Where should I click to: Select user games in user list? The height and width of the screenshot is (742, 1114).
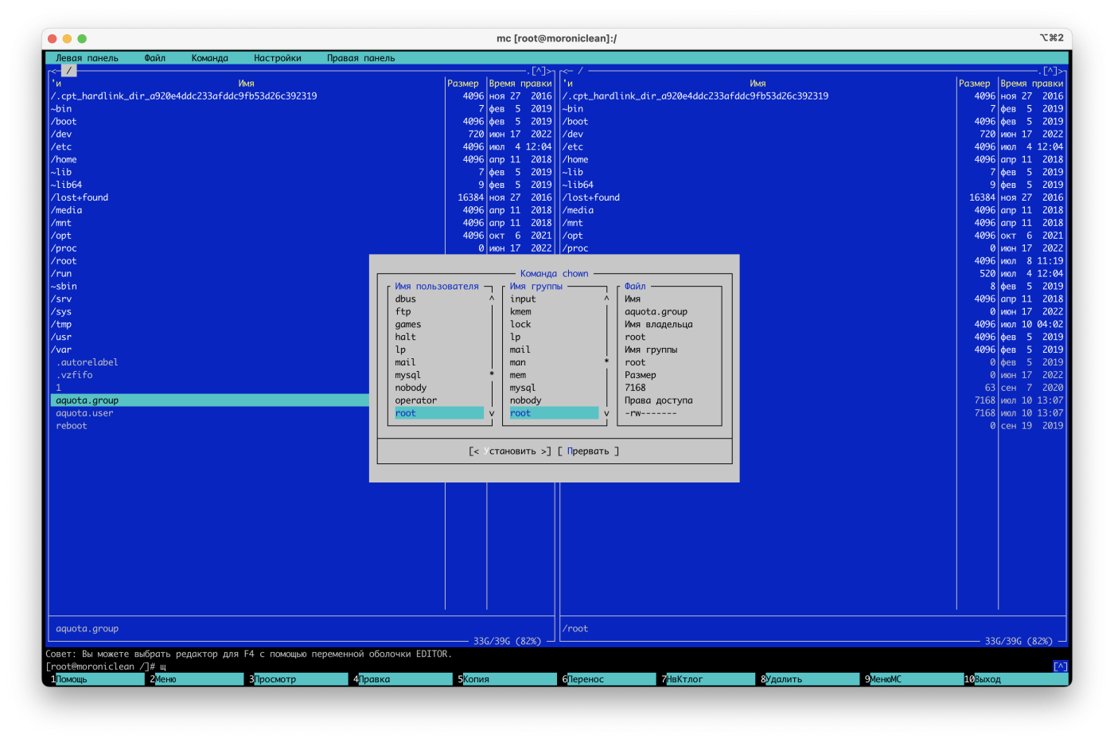click(x=408, y=325)
